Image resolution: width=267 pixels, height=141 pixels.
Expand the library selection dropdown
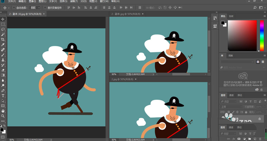(x=237, y=62)
